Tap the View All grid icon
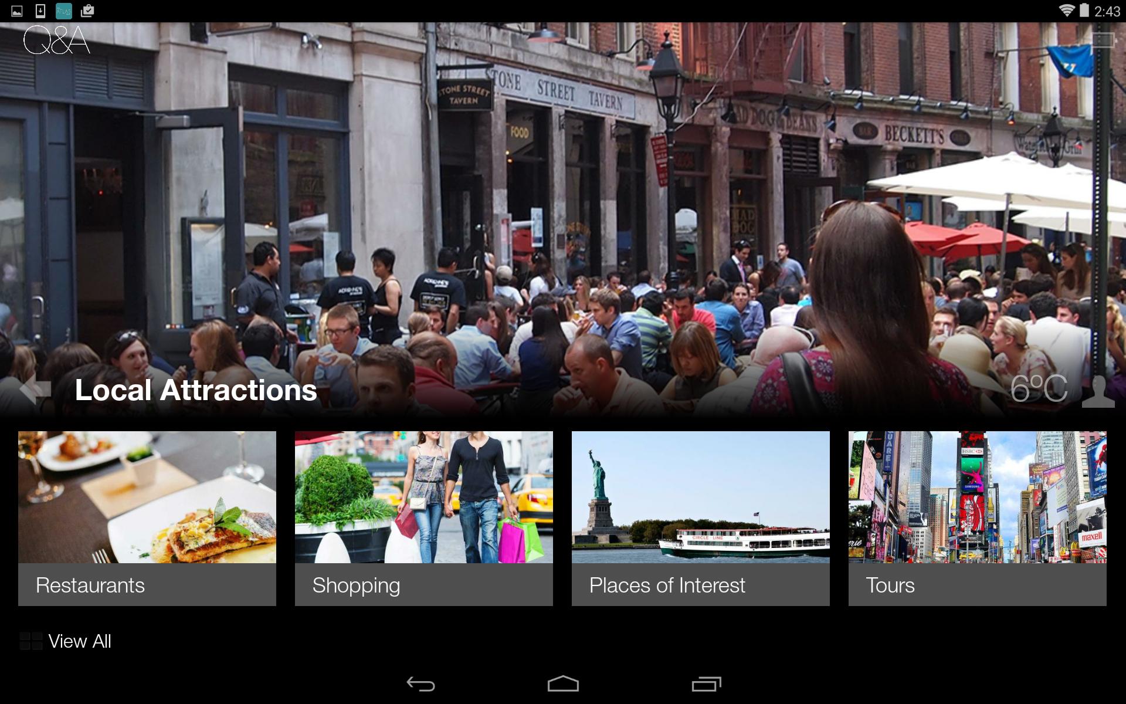The width and height of the screenshot is (1126, 704). click(x=31, y=641)
